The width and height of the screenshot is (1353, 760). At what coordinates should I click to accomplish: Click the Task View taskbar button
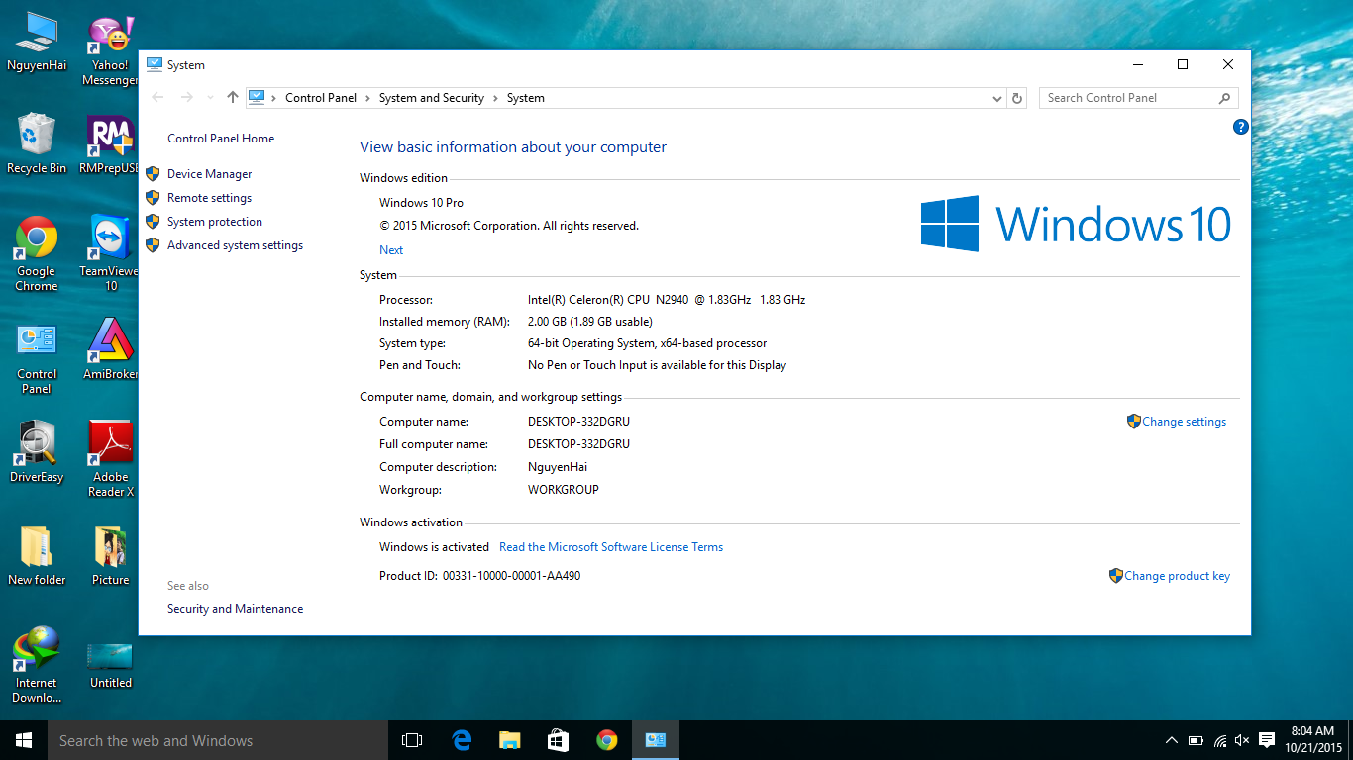coord(412,740)
